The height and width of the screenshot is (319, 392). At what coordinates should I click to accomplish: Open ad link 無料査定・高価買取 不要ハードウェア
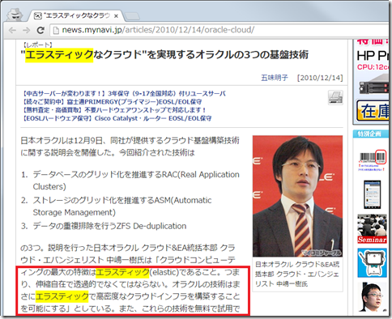[x=114, y=110]
